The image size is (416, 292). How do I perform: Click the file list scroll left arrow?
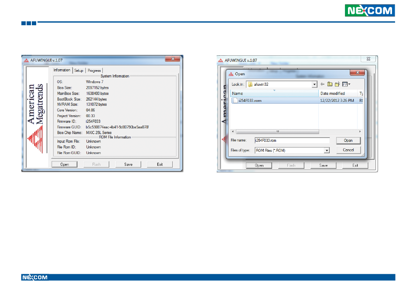coord(233,131)
